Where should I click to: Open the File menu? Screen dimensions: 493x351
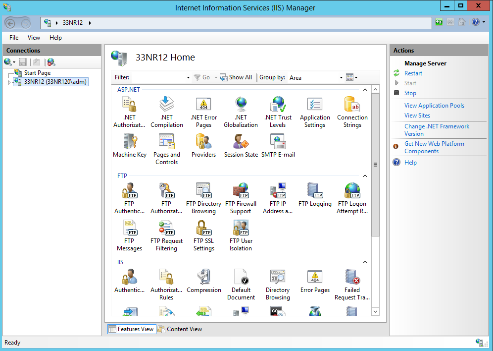coord(14,38)
